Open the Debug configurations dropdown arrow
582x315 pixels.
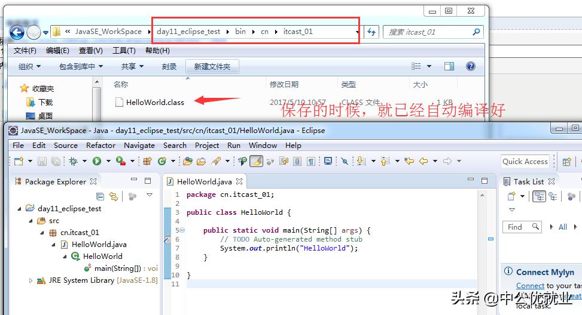(x=84, y=161)
